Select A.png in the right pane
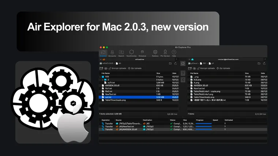Screen dimensions: 278x156 227,82
